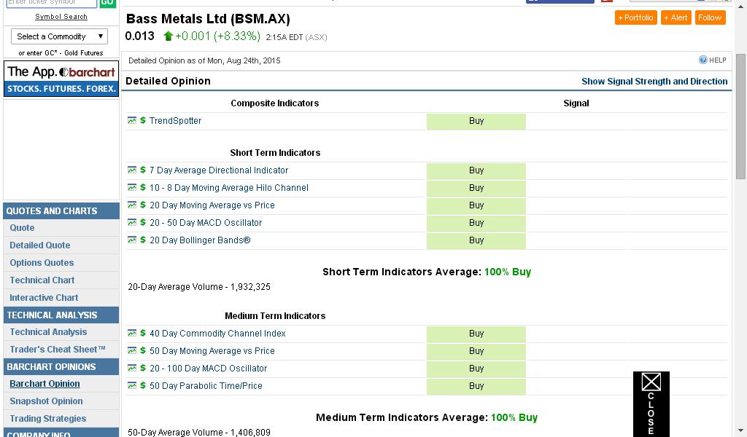Select Trader's Cheat Sheet in sidebar menu

58,350
